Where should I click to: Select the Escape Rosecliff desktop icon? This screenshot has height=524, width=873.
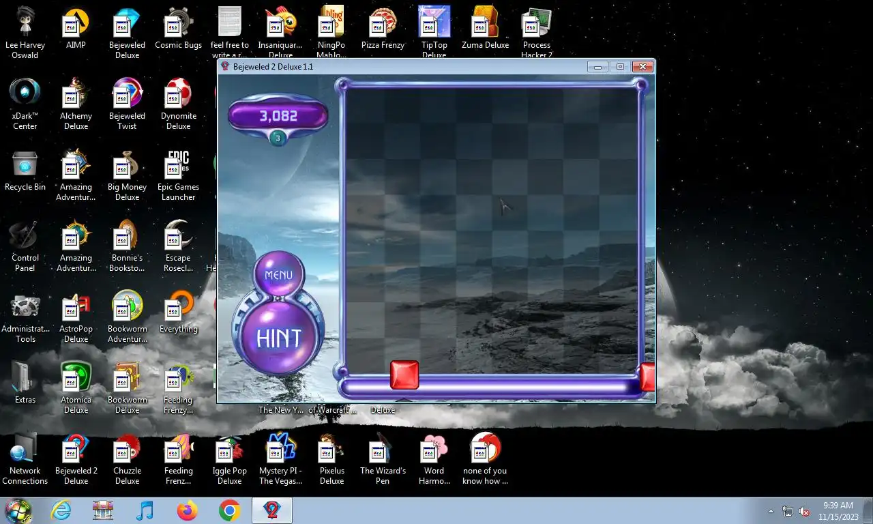178,245
